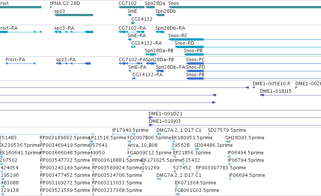Select the SD04486.3prime EST
321x196 pixels.
coord(197,149)
